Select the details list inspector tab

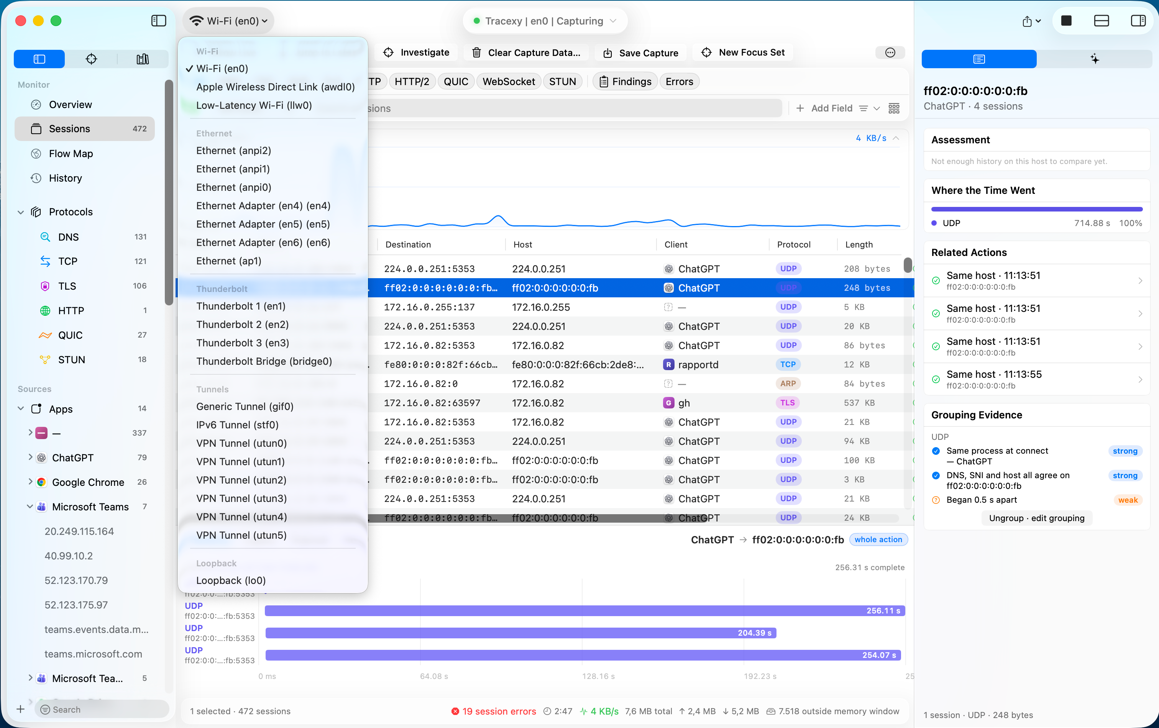click(x=978, y=59)
